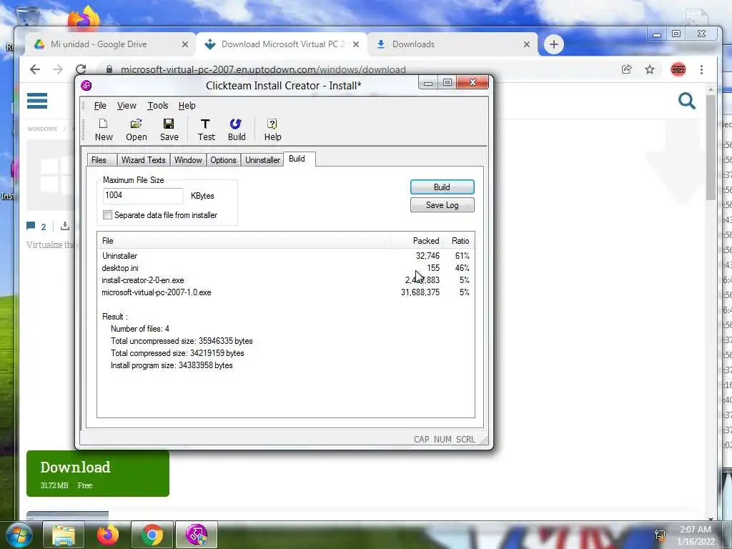Image resolution: width=732 pixels, height=549 pixels.
Task: Click the Ratio column header
Action: 460,241
